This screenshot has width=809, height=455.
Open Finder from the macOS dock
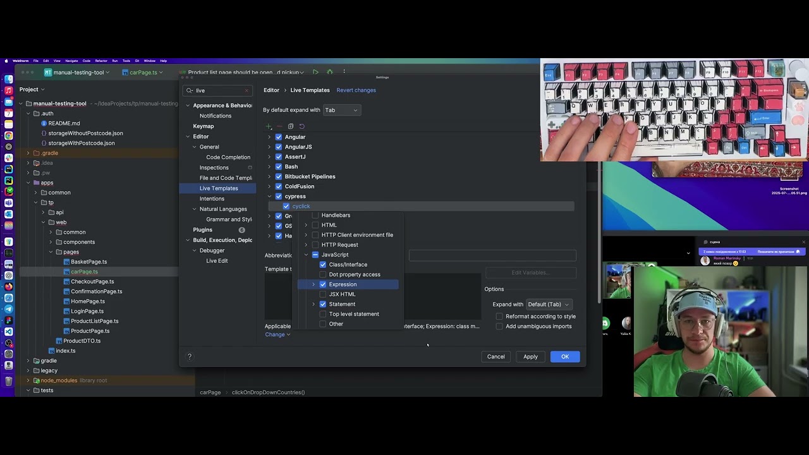[x=8, y=80]
